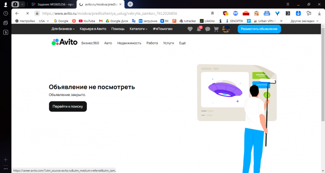Expand the USA bookmarks folder

44,21
